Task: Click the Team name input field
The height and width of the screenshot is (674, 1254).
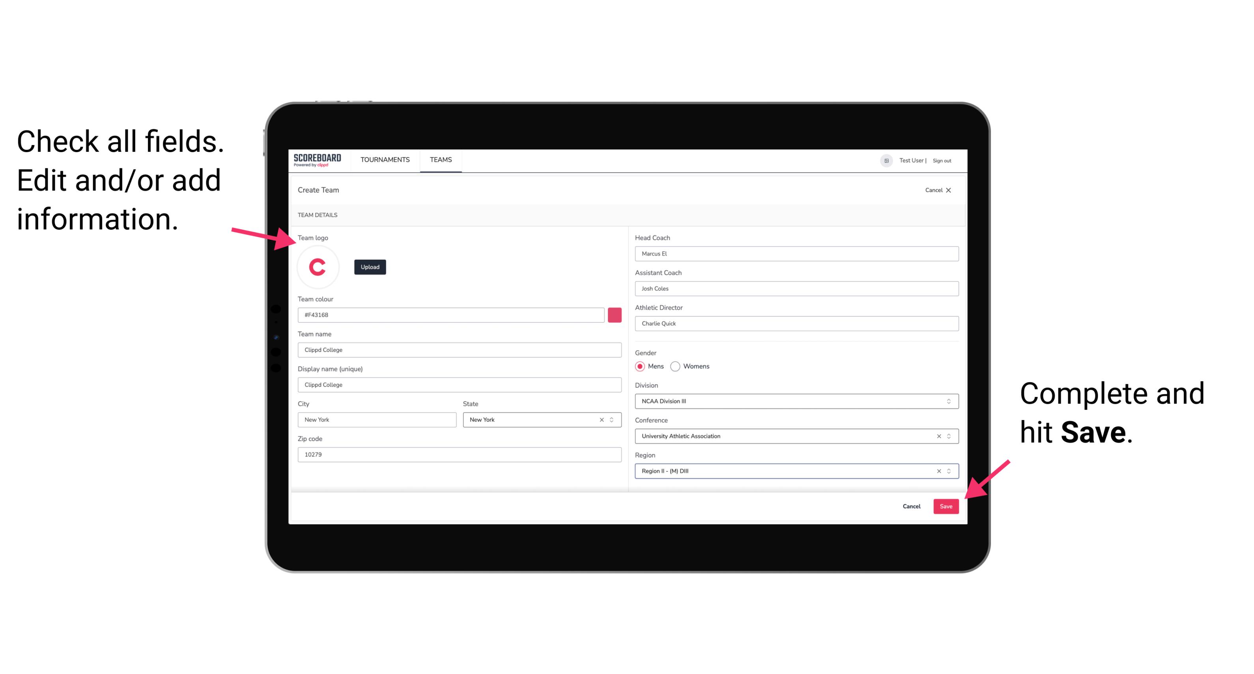Action: (x=460, y=350)
